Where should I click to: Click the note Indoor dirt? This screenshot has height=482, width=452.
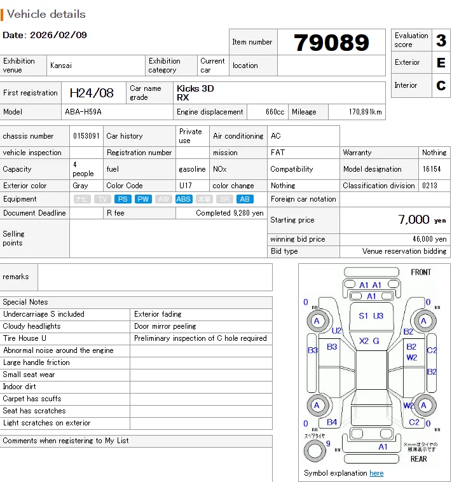(x=19, y=387)
